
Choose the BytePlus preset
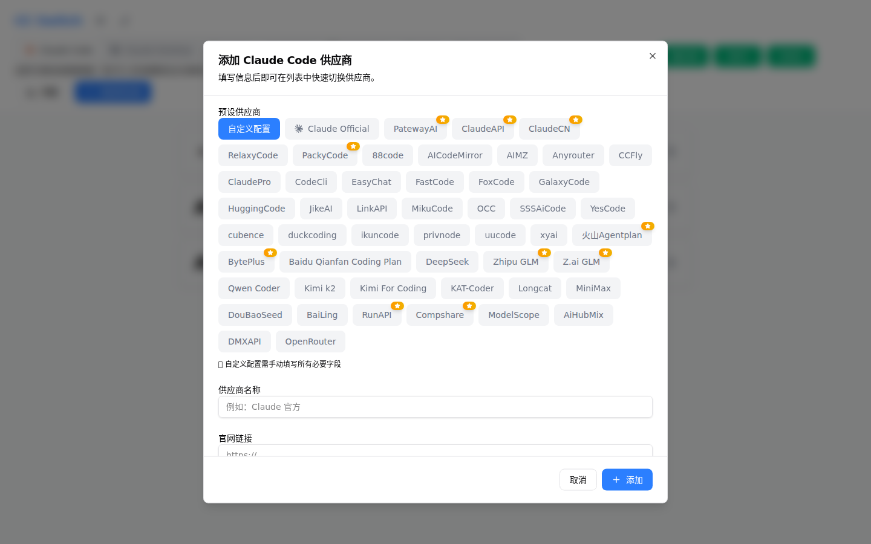click(246, 262)
